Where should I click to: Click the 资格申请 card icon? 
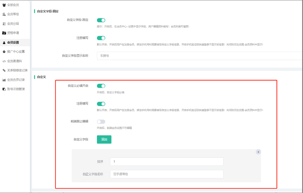pos(4,33)
